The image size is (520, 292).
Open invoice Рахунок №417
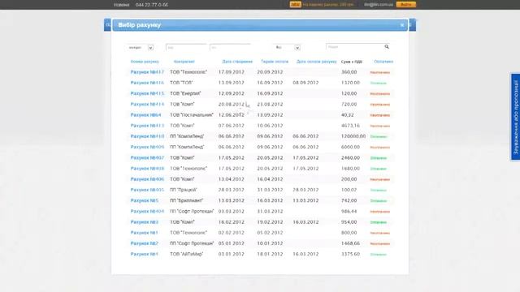pyautogui.click(x=147, y=72)
